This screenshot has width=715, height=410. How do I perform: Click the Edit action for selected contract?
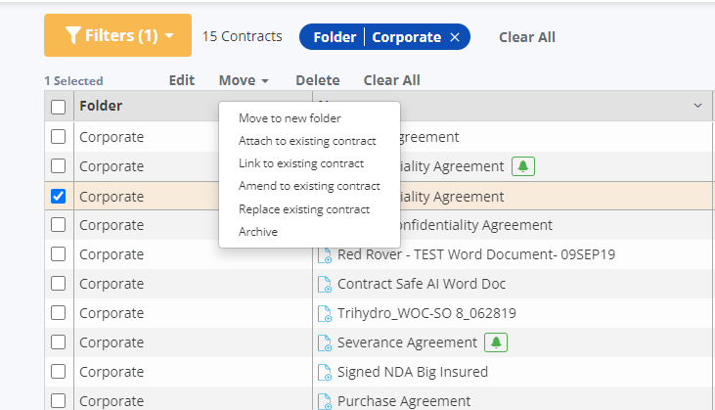pos(182,80)
